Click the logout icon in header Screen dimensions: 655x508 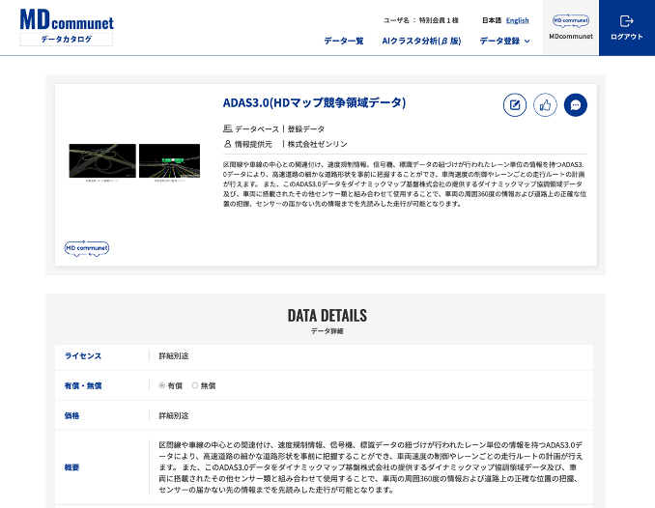626,20
